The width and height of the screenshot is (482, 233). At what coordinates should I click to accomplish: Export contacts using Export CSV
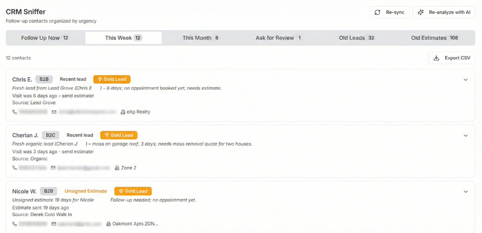click(x=452, y=58)
